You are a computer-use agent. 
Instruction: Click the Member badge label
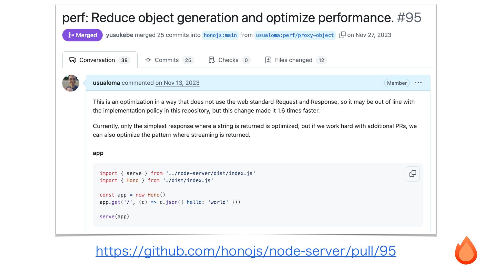click(397, 83)
